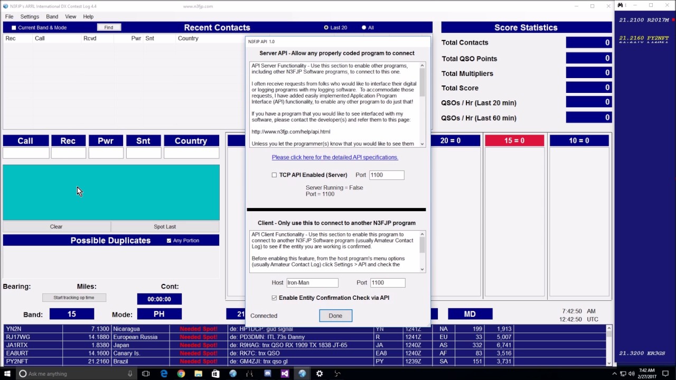Toggle the Any Portion checkbox
Viewport: 676px width, 380px height.
tap(169, 241)
